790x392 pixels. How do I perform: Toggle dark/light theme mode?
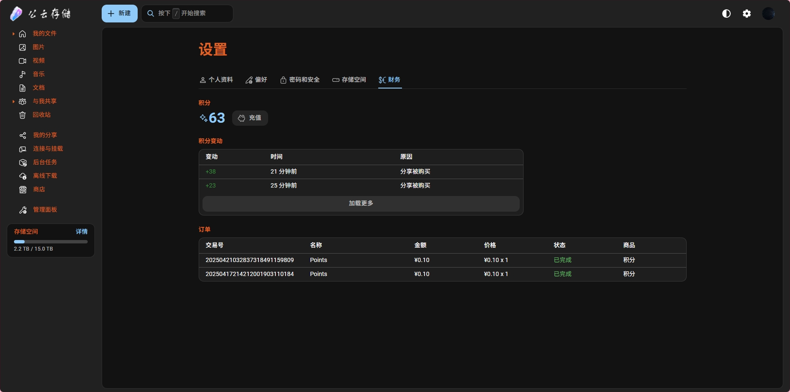(x=726, y=14)
